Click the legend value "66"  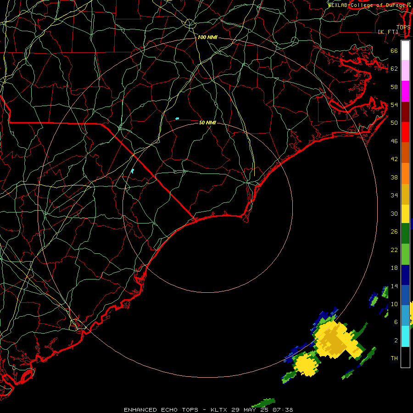394,50
